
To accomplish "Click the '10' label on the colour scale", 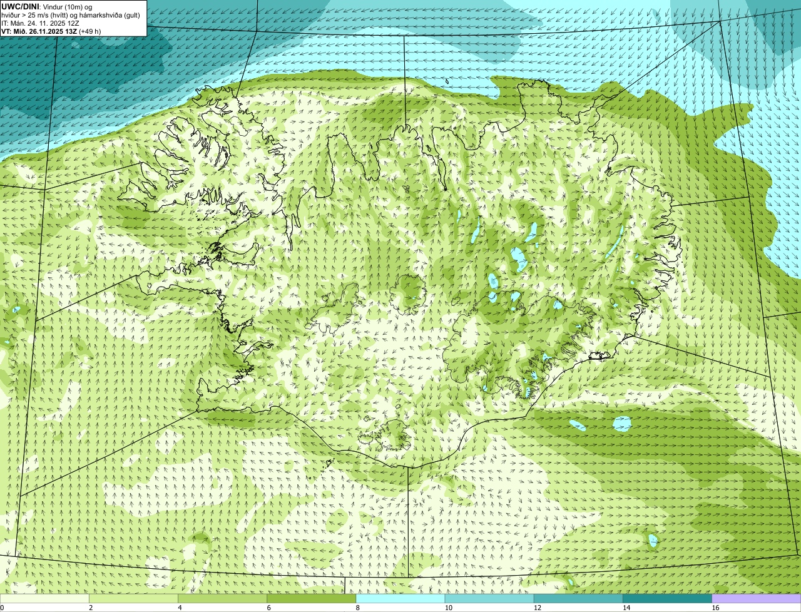I will (449, 608).
